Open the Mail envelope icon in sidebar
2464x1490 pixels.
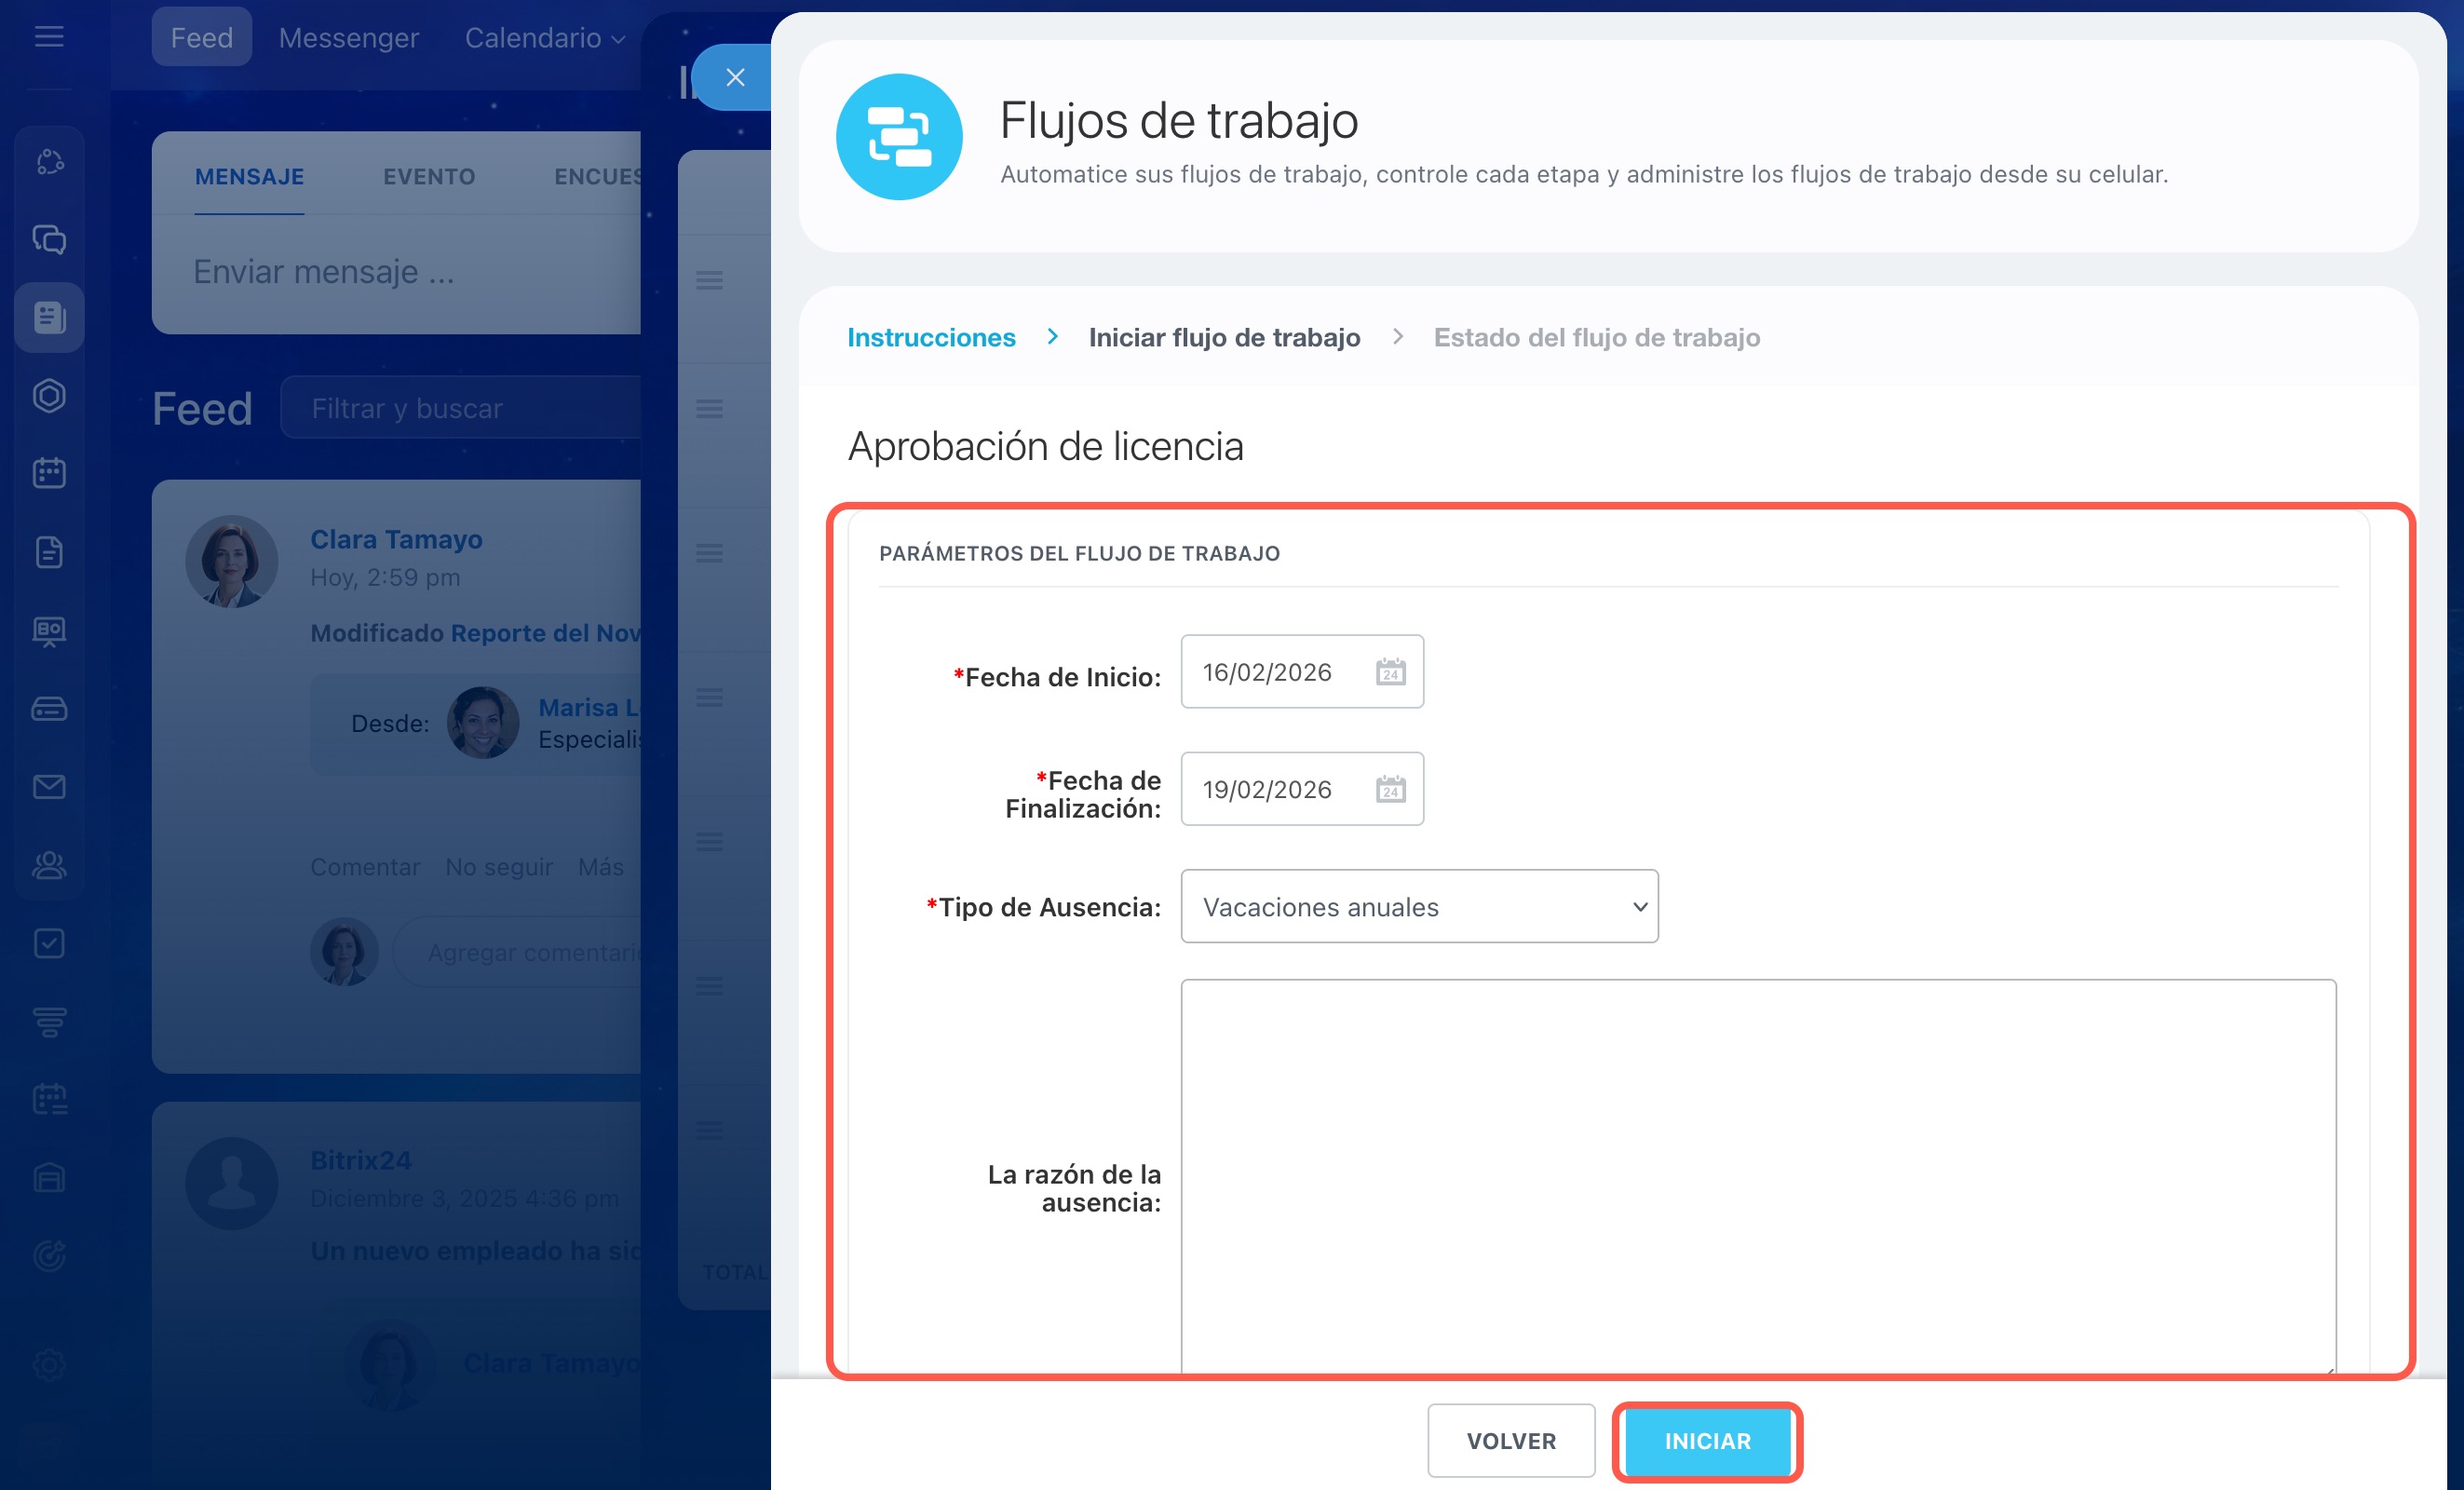click(x=49, y=787)
